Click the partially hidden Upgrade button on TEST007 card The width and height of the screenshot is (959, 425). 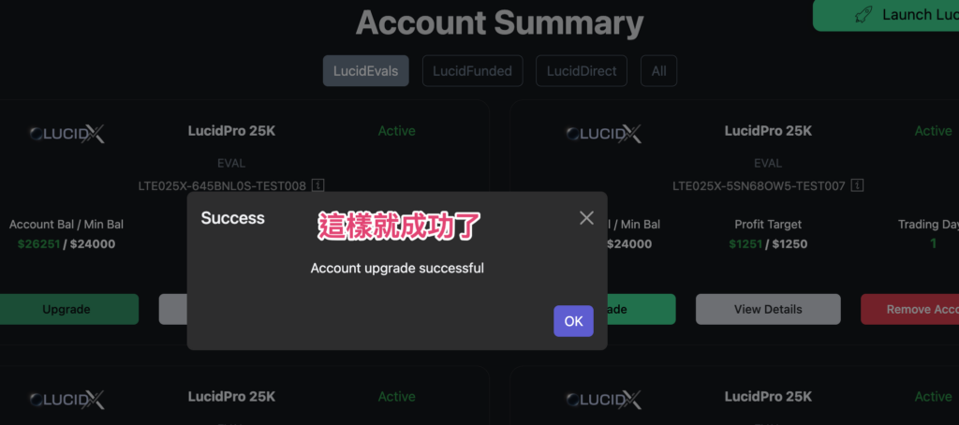[642, 310]
